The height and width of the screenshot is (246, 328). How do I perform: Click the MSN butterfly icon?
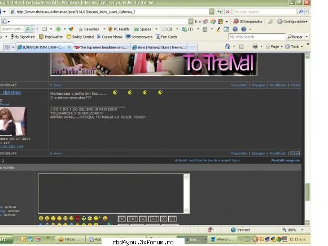(x=71, y=29)
